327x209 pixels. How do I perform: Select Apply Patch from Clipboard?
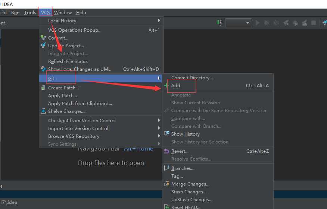pos(80,103)
